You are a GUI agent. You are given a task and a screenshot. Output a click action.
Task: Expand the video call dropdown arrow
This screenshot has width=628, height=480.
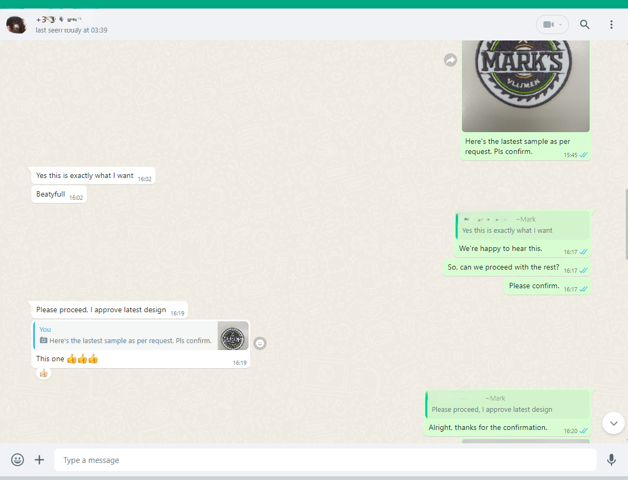pos(560,25)
